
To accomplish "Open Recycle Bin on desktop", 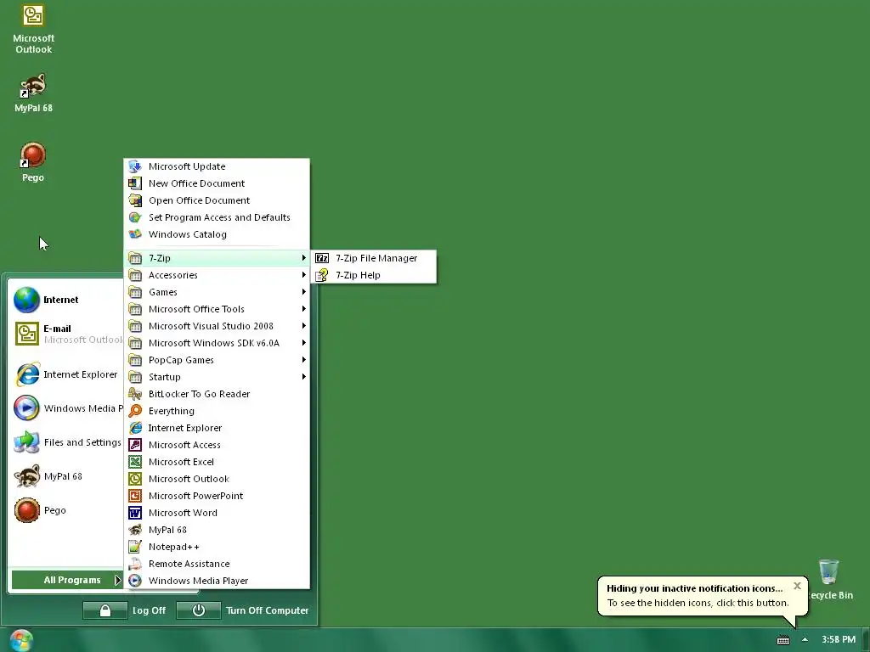I will (x=829, y=580).
